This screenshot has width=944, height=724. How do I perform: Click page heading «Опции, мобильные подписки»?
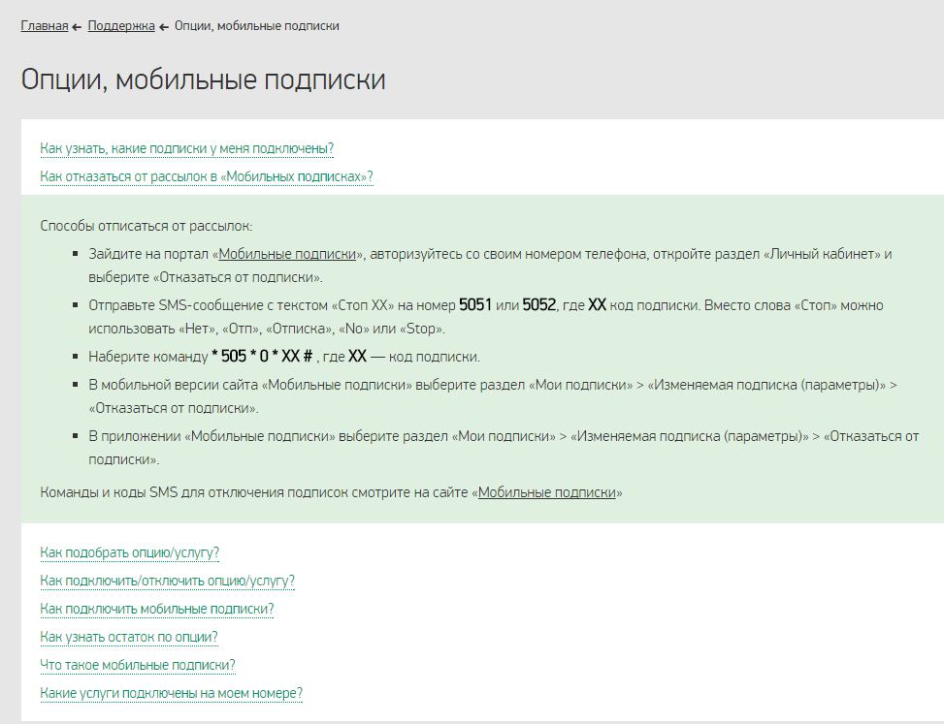pos(204,79)
